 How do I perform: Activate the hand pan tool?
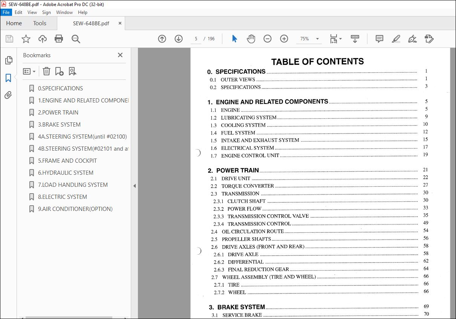pyautogui.click(x=251, y=39)
